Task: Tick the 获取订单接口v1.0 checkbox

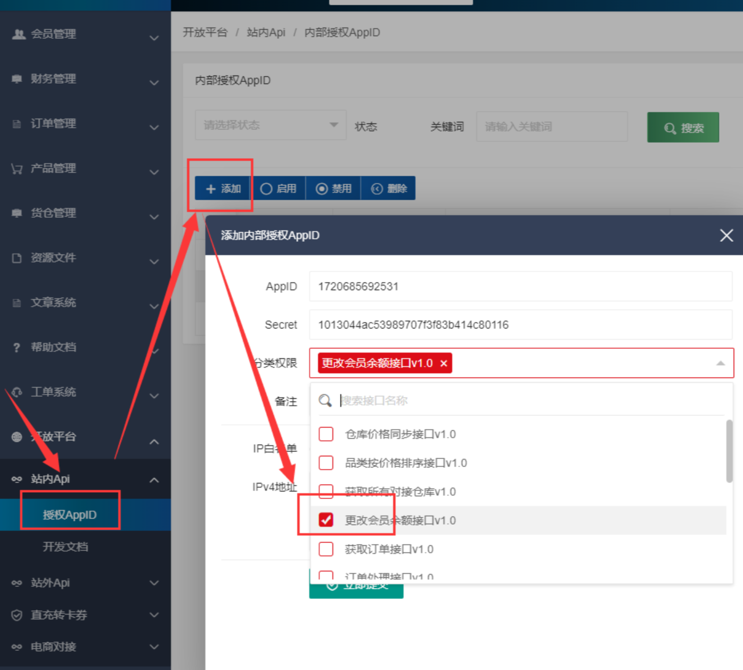Action: tap(326, 549)
